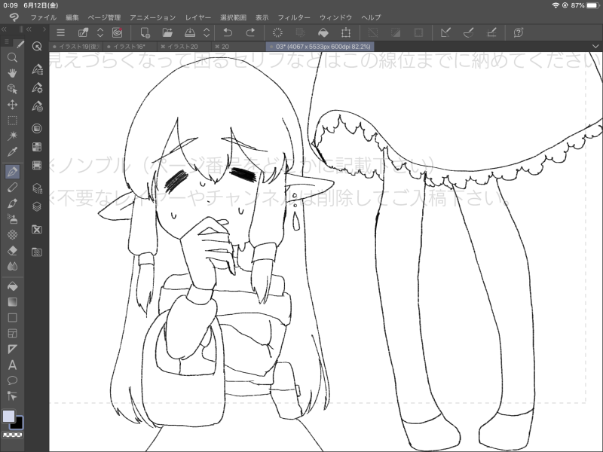The width and height of the screenshot is (603, 452).
Task: Click the Fill icon in command bar
Action: point(323,32)
